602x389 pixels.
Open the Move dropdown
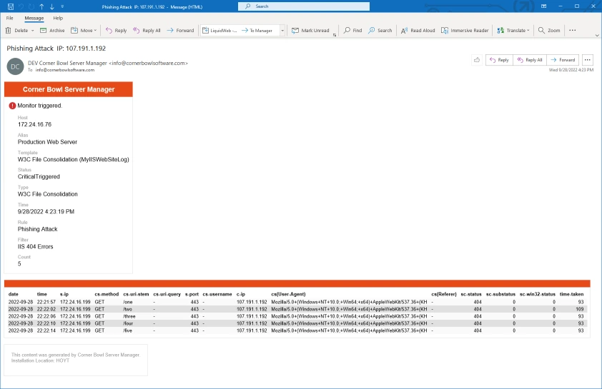84,30
